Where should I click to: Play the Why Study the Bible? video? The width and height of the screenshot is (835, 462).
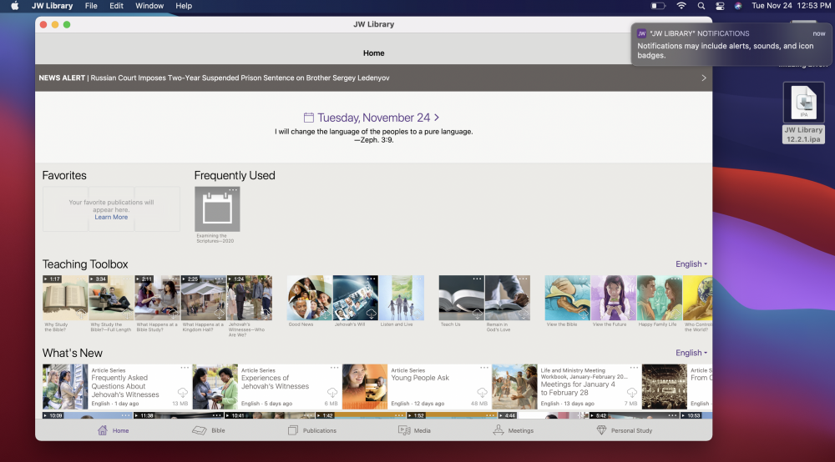click(65, 298)
